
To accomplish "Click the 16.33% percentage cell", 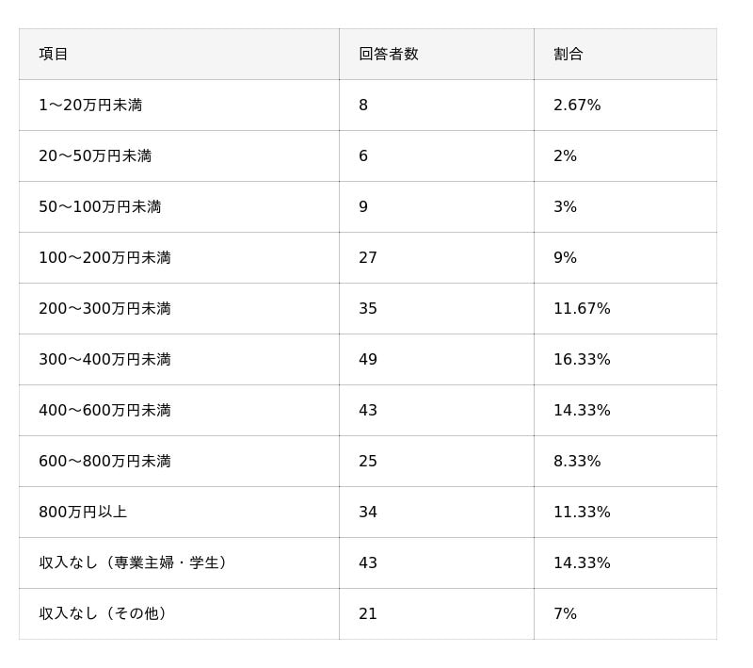I will [x=582, y=359].
